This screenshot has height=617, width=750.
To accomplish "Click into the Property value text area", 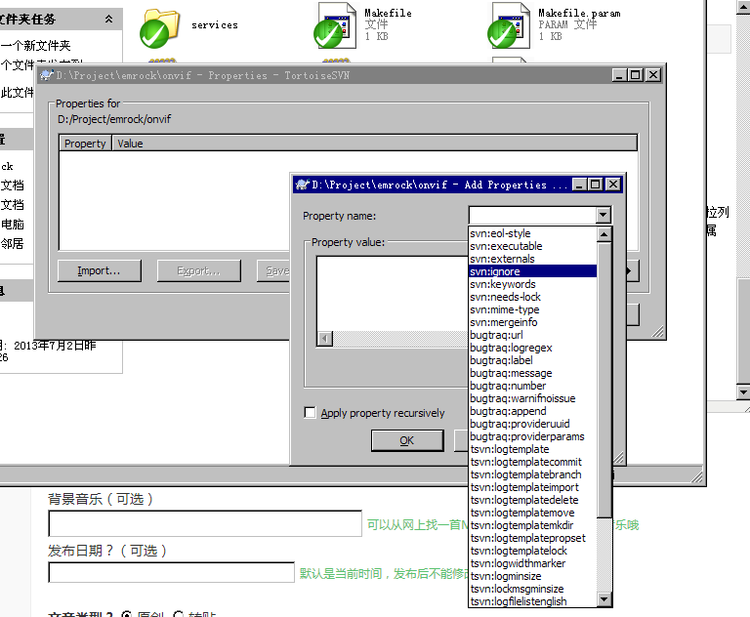I will pos(393,294).
